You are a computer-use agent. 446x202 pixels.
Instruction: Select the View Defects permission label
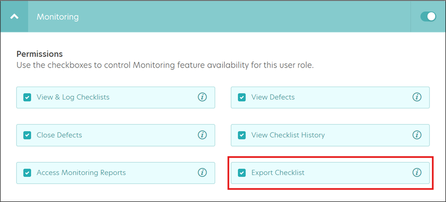[273, 97]
